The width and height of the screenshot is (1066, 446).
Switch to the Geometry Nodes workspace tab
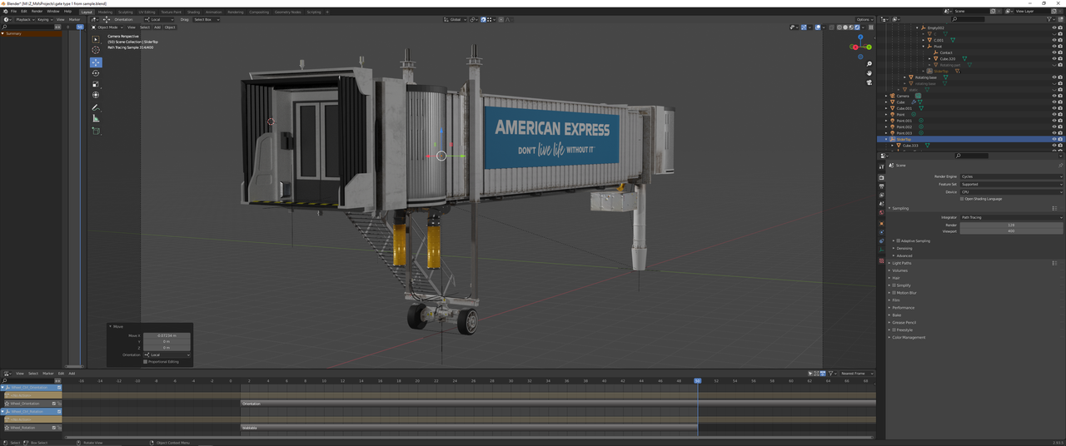pyautogui.click(x=288, y=12)
